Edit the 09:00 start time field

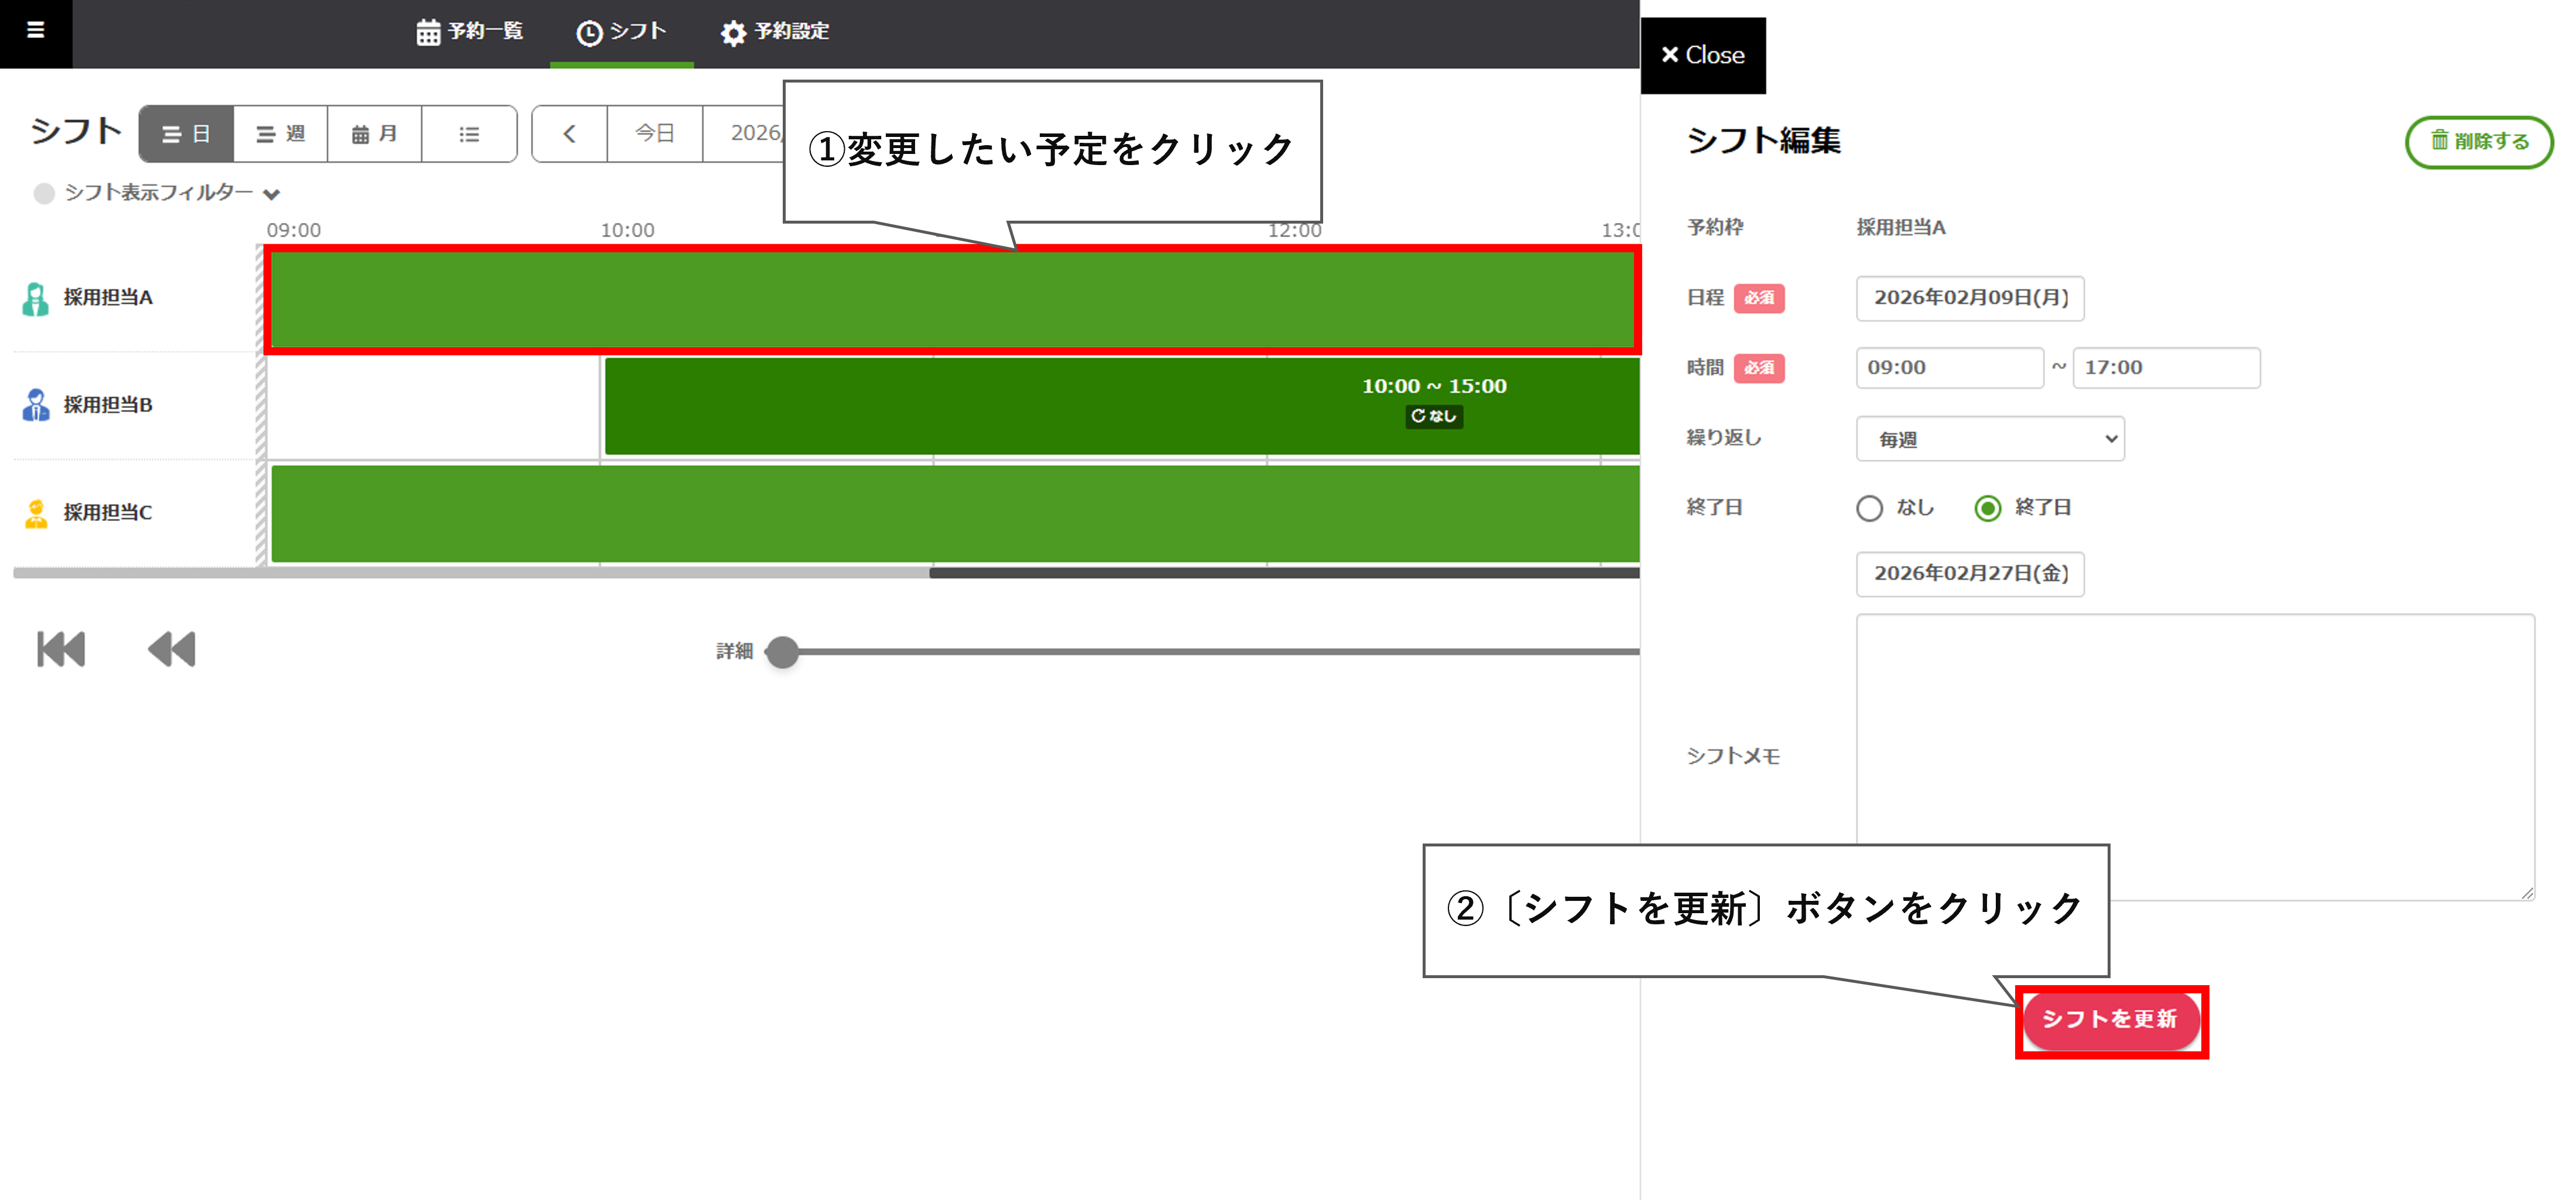(1949, 368)
